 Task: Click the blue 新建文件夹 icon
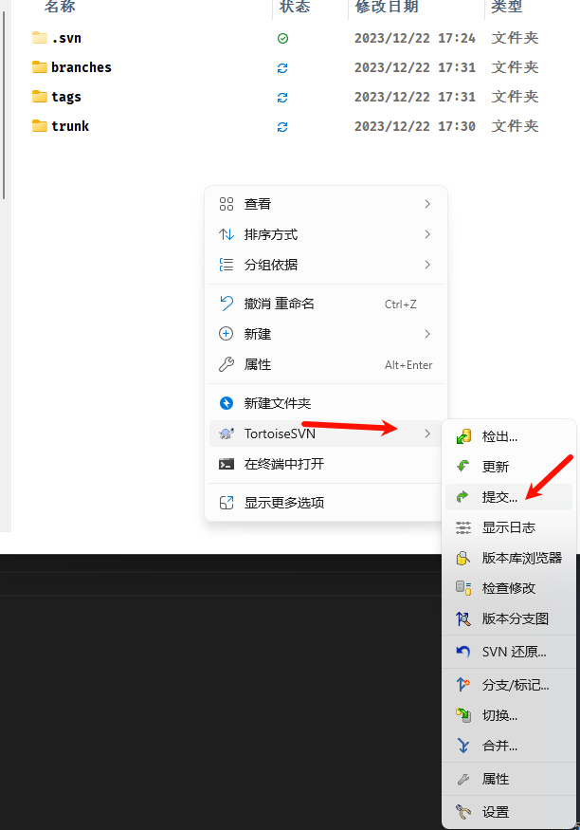tap(227, 403)
